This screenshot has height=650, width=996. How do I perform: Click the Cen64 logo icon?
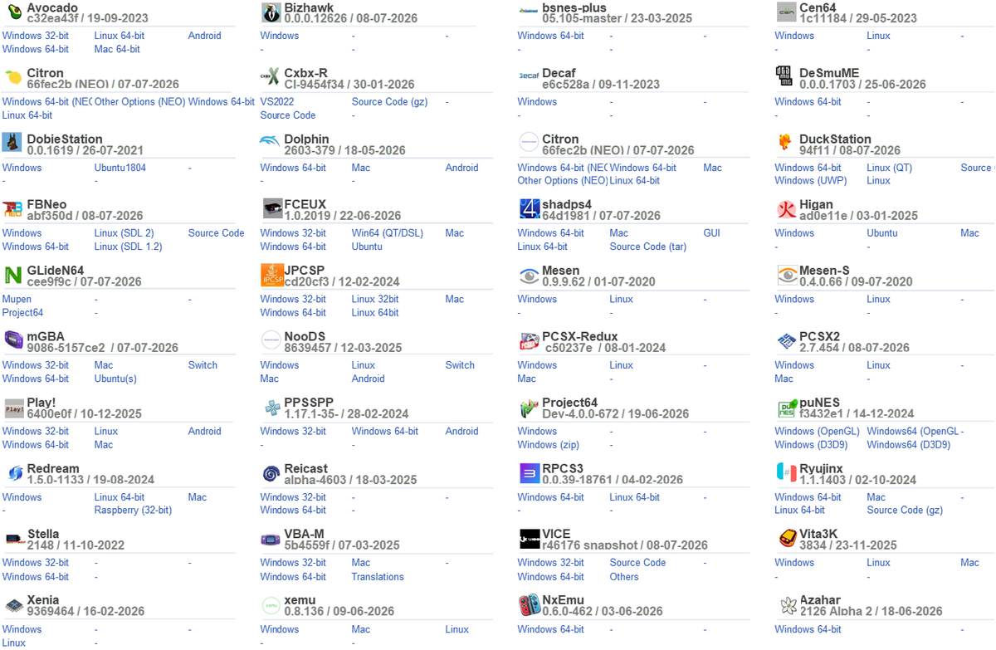[x=786, y=12]
